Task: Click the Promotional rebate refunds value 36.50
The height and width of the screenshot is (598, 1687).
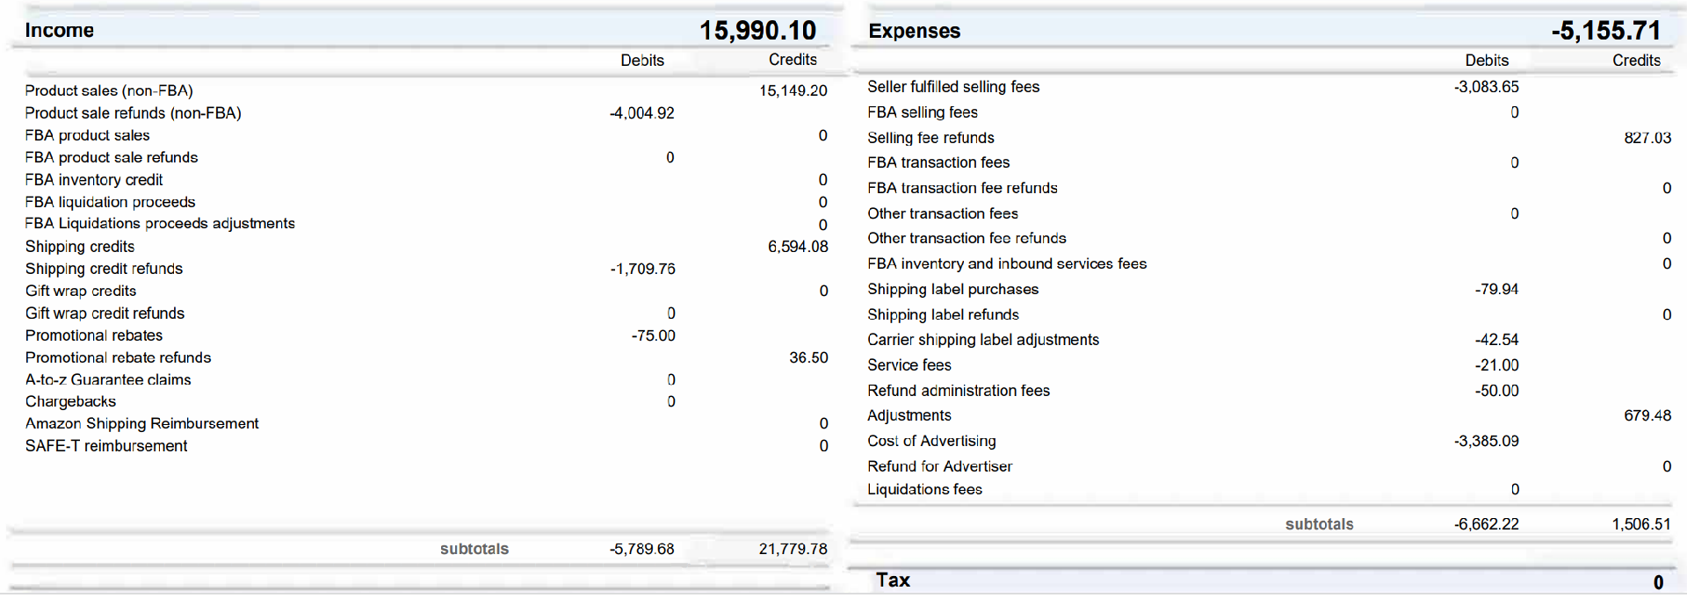Action: [807, 357]
